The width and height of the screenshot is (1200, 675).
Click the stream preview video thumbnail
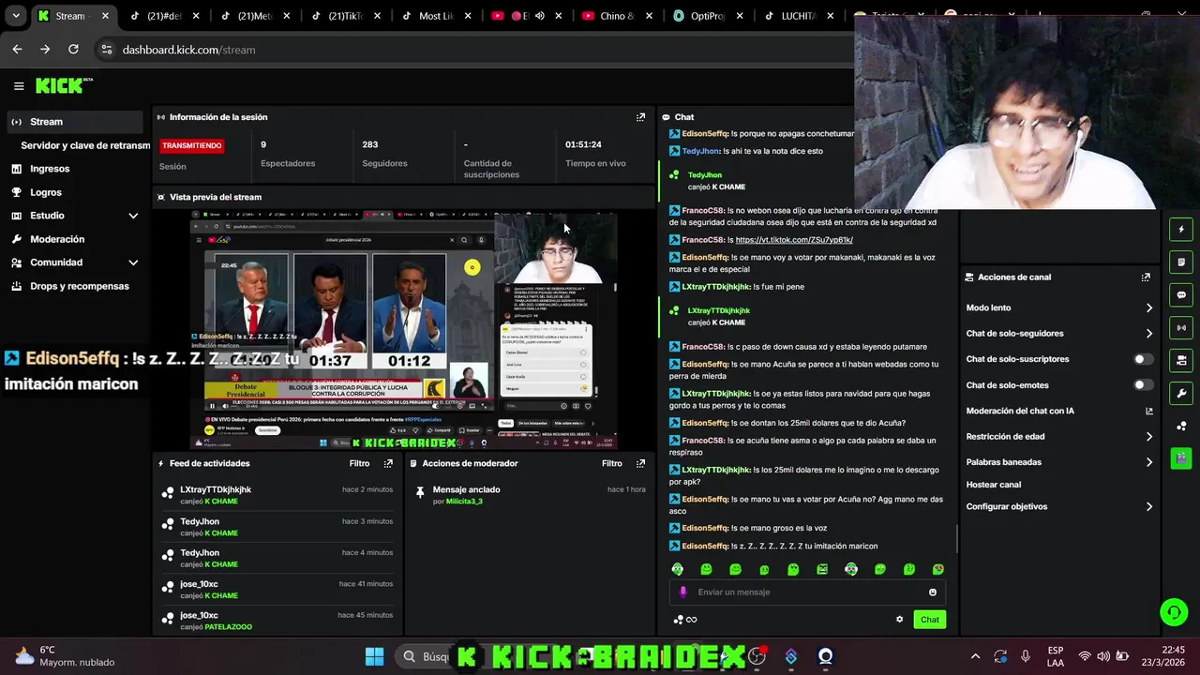[404, 330]
